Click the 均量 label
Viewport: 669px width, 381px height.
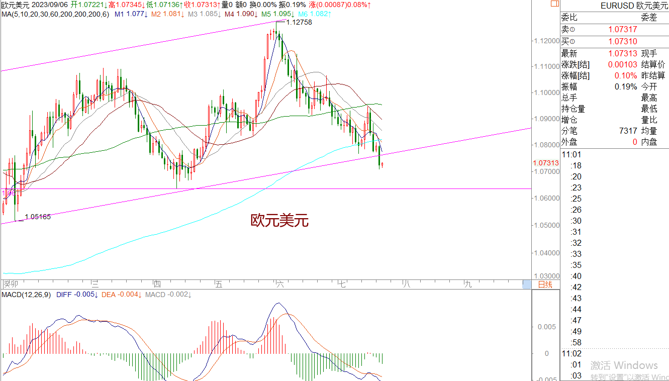tap(649, 131)
